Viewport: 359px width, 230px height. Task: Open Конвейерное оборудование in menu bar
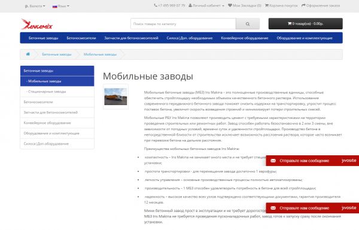pos(245,38)
